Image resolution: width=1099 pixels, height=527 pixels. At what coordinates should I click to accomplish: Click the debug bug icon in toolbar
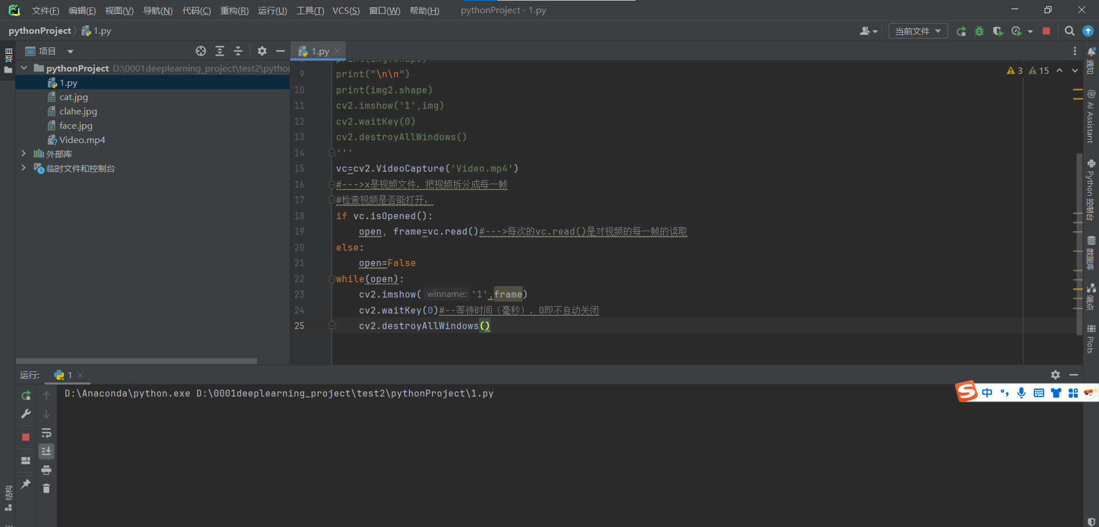coord(979,31)
